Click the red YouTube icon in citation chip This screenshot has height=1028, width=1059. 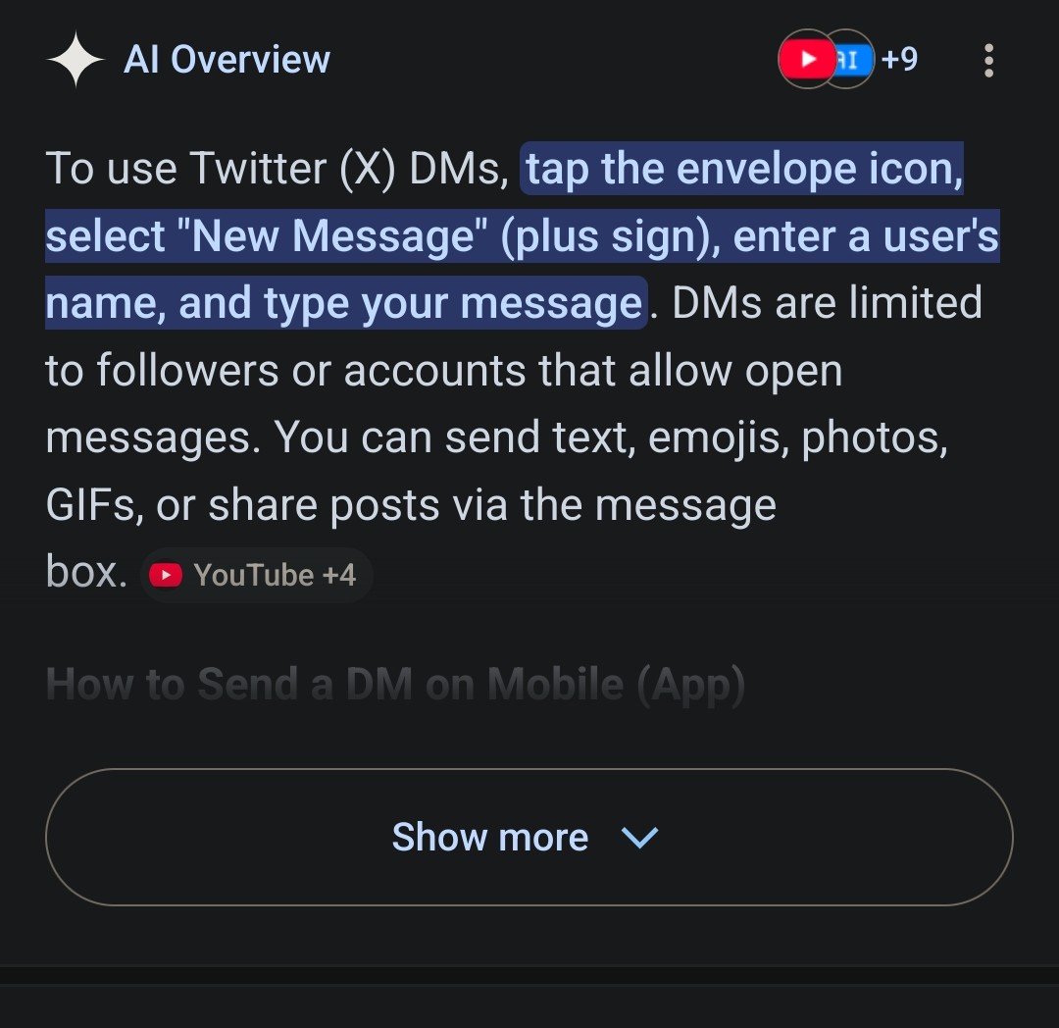click(x=166, y=576)
